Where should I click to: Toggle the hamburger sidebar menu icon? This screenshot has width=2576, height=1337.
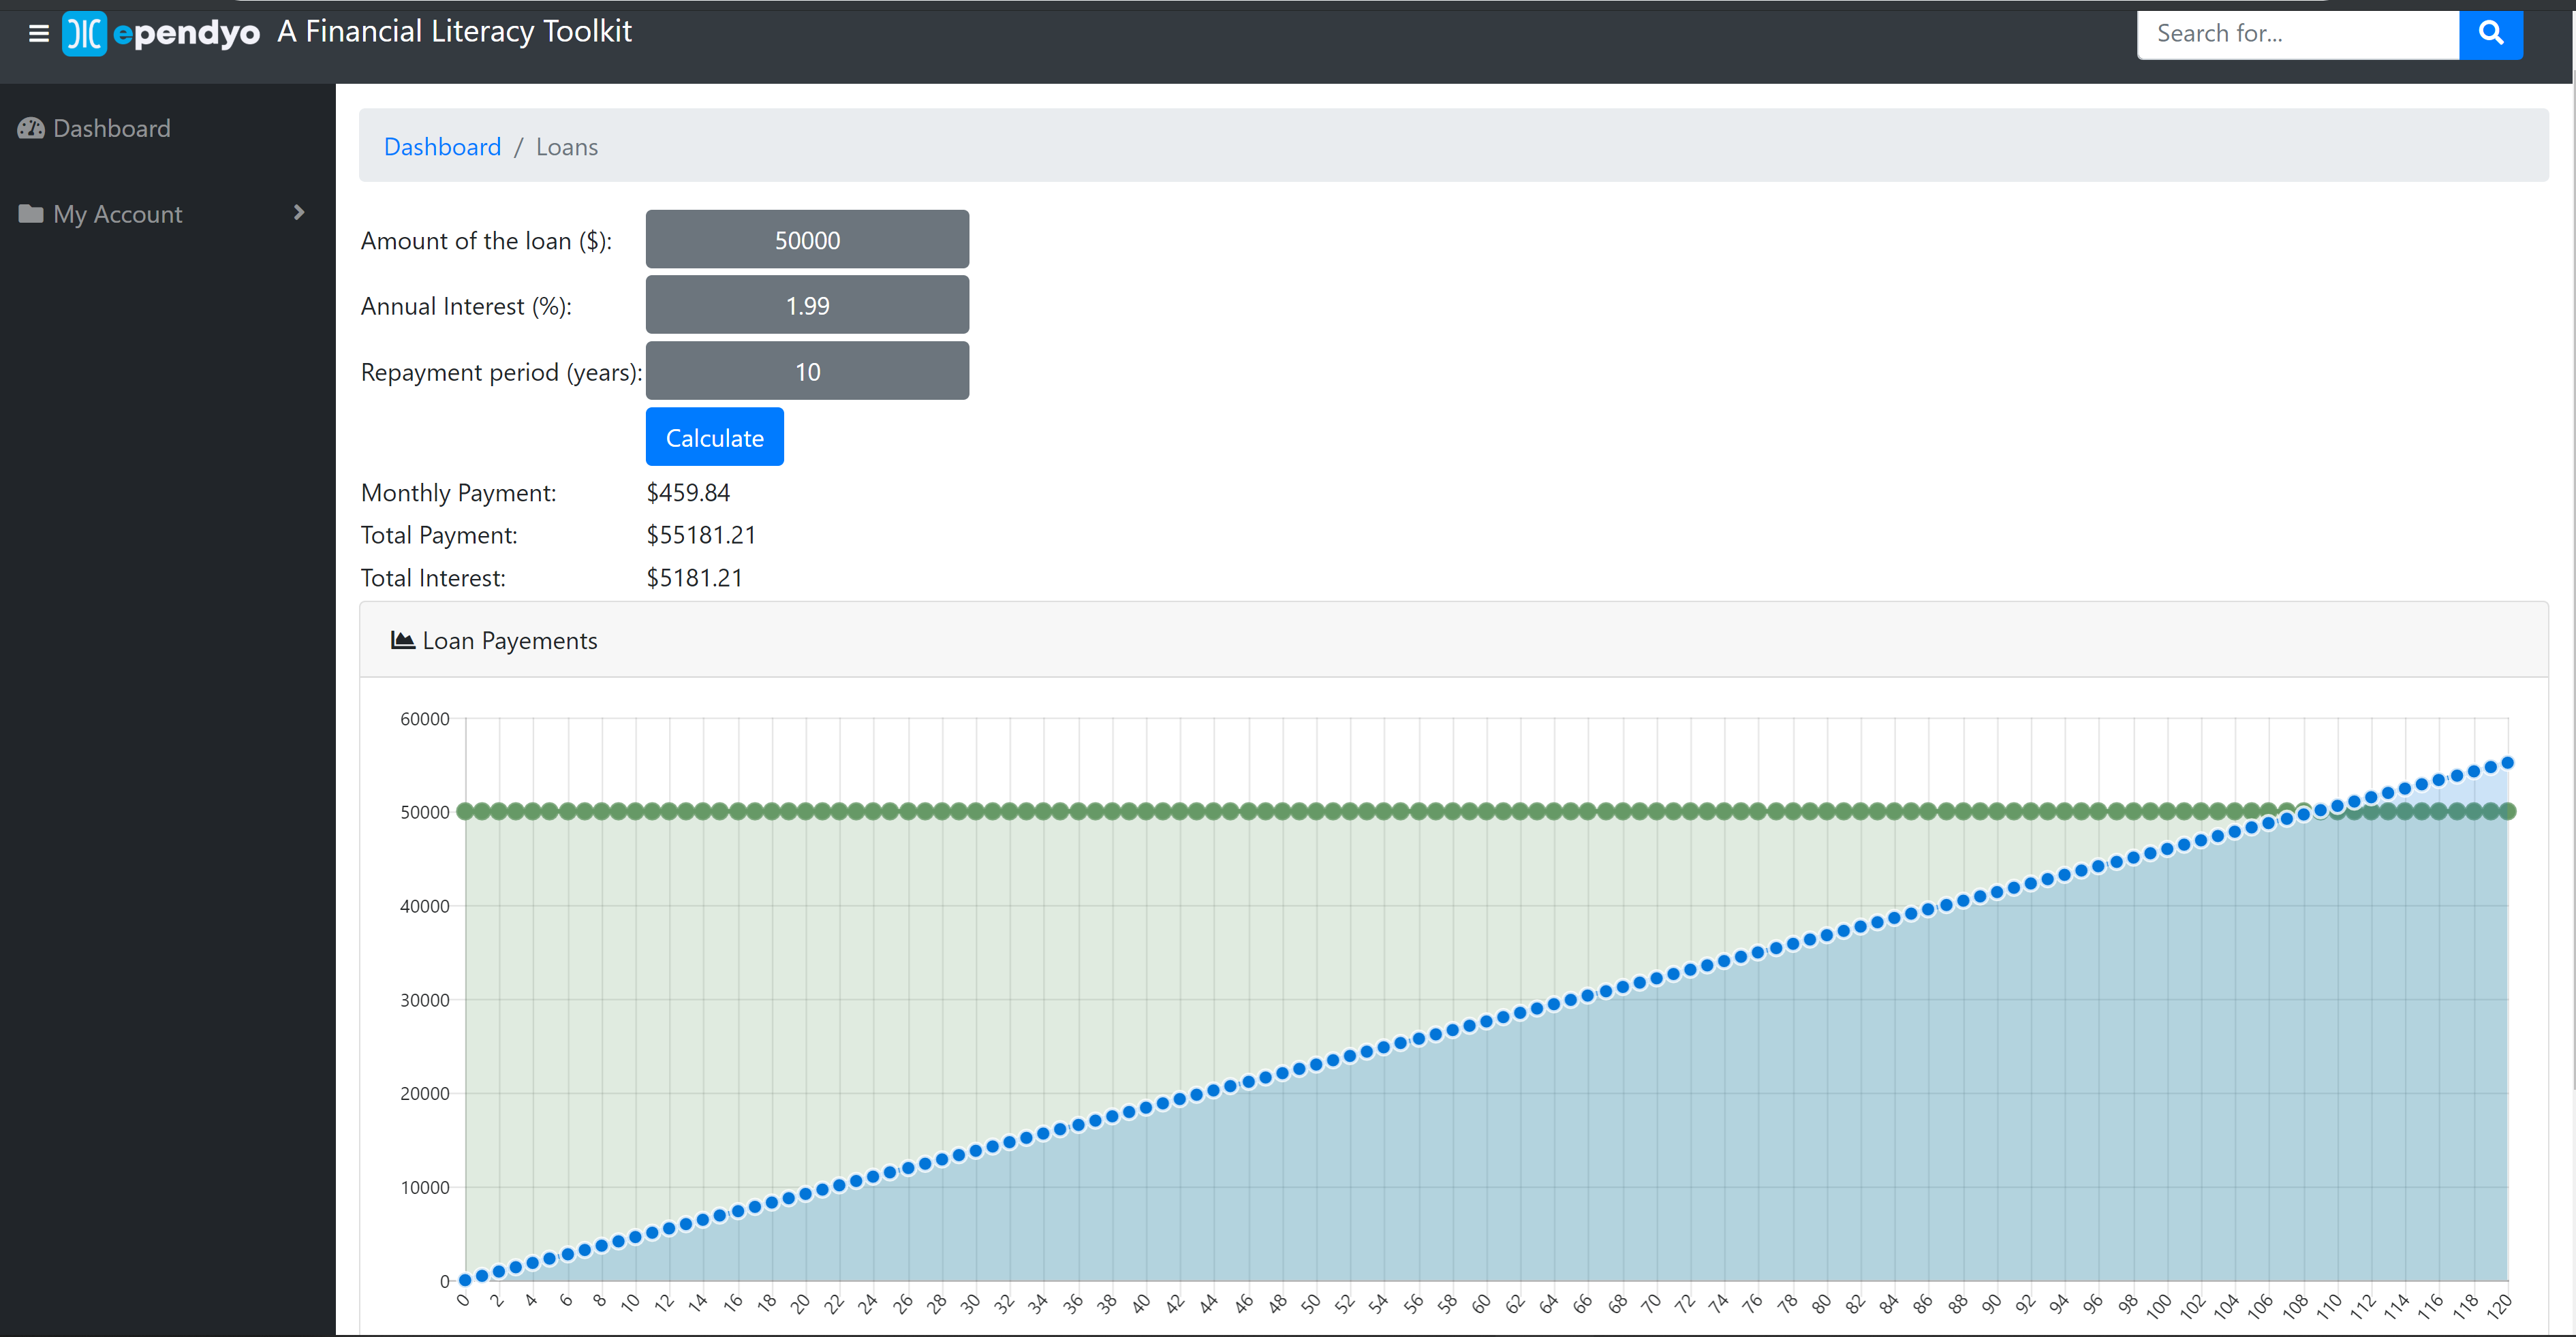(x=39, y=34)
